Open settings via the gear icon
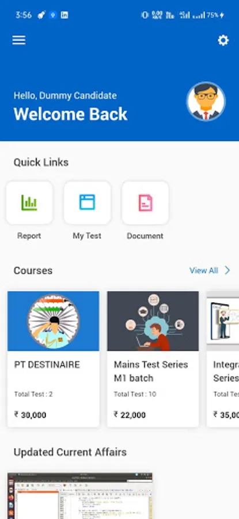The image size is (239, 519). [223, 40]
